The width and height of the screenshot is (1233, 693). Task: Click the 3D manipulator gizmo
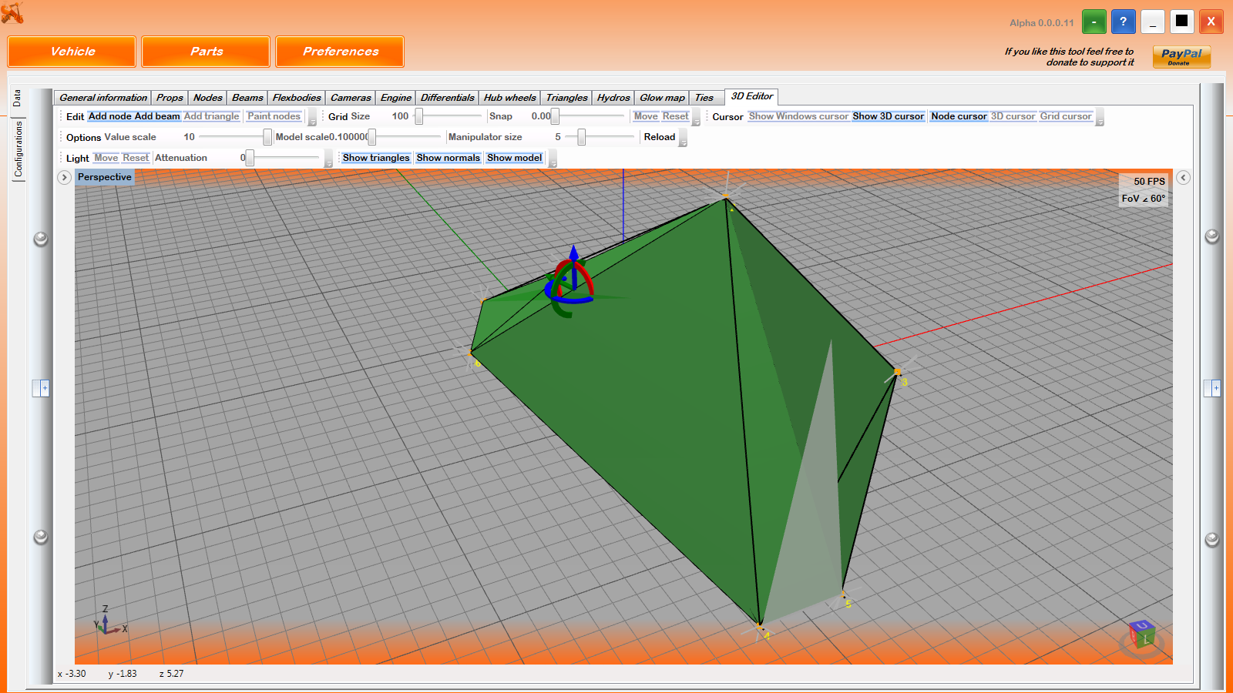coord(572,283)
